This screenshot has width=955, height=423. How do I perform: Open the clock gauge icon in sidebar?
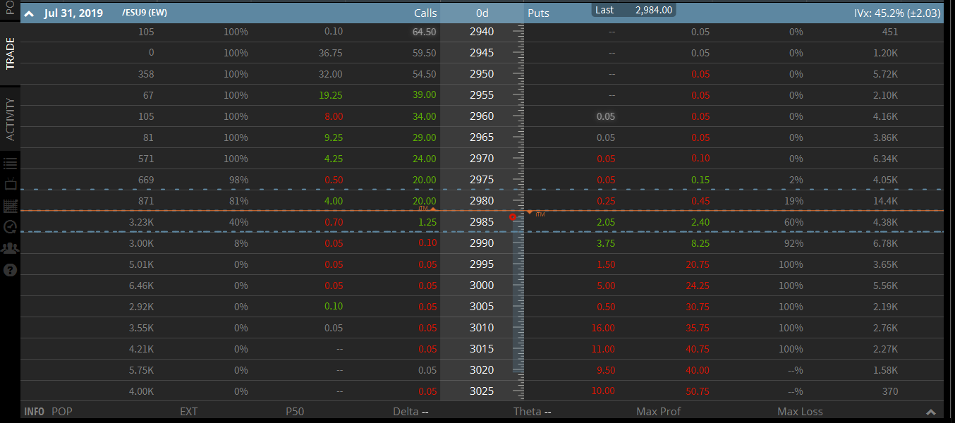[x=10, y=227]
